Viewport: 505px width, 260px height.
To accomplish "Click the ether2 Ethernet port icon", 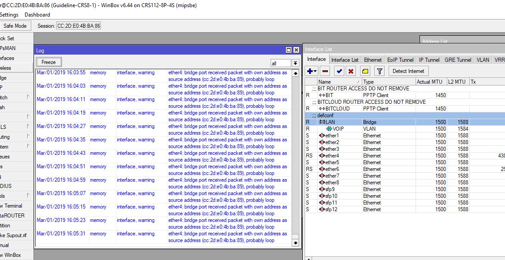I will click(322, 142).
